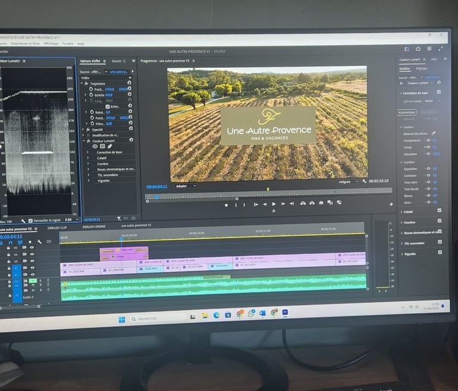
Task: Open Program monitor settings wrench
Action: pos(364,181)
